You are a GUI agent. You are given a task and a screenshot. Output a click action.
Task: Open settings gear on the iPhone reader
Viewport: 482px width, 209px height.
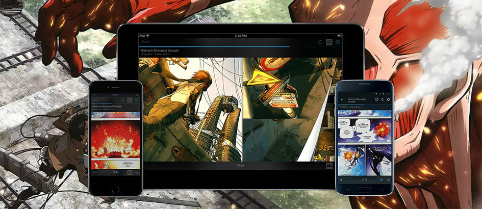coord(137,100)
